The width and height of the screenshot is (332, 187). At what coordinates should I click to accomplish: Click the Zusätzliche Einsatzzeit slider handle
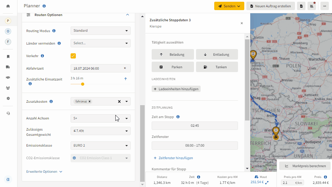(82, 84)
